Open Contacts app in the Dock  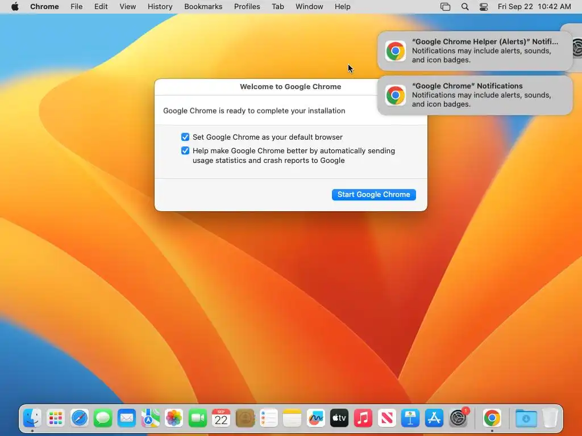point(245,418)
